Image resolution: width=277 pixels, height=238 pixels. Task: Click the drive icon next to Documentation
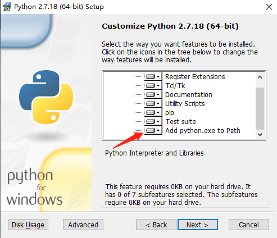[x=153, y=94]
